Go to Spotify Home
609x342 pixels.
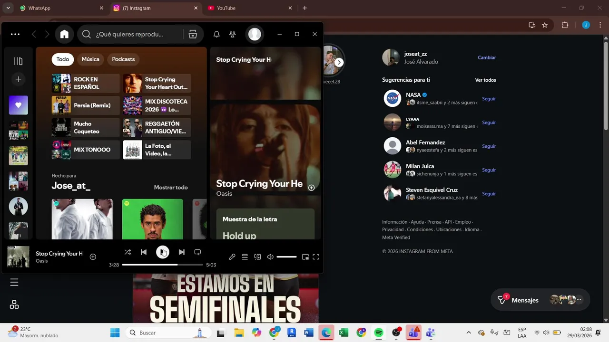[x=64, y=34]
